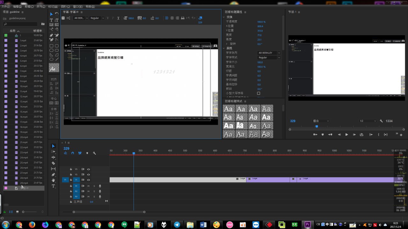Open timeline display settings wrench
The width and height of the screenshot is (408, 229).
(x=94, y=153)
